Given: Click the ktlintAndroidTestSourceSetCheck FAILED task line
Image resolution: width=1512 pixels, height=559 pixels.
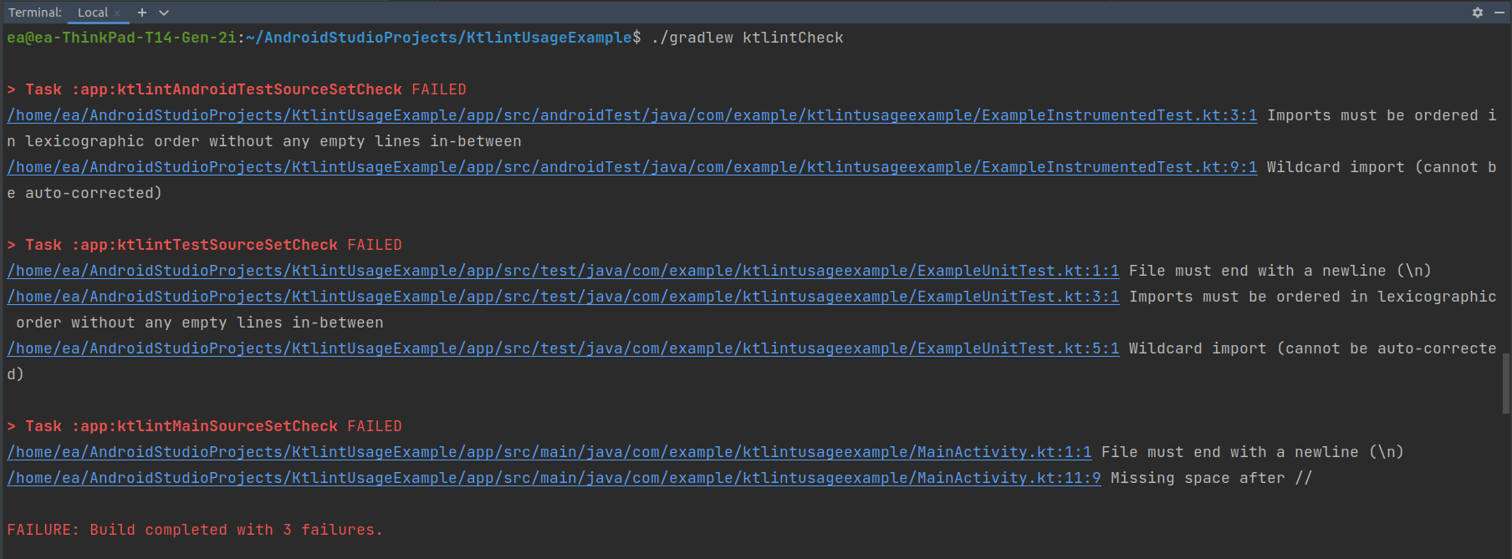Looking at the screenshot, I should [237, 89].
